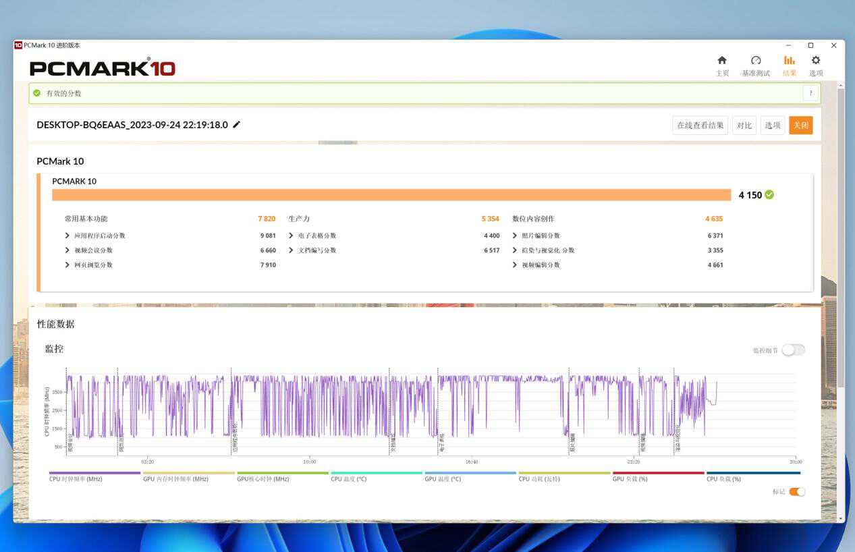Turn off the 标记 markers switch

click(x=797, y=491)
